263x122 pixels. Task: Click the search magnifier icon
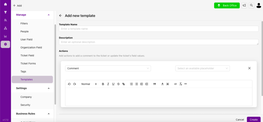click(251, 6)
